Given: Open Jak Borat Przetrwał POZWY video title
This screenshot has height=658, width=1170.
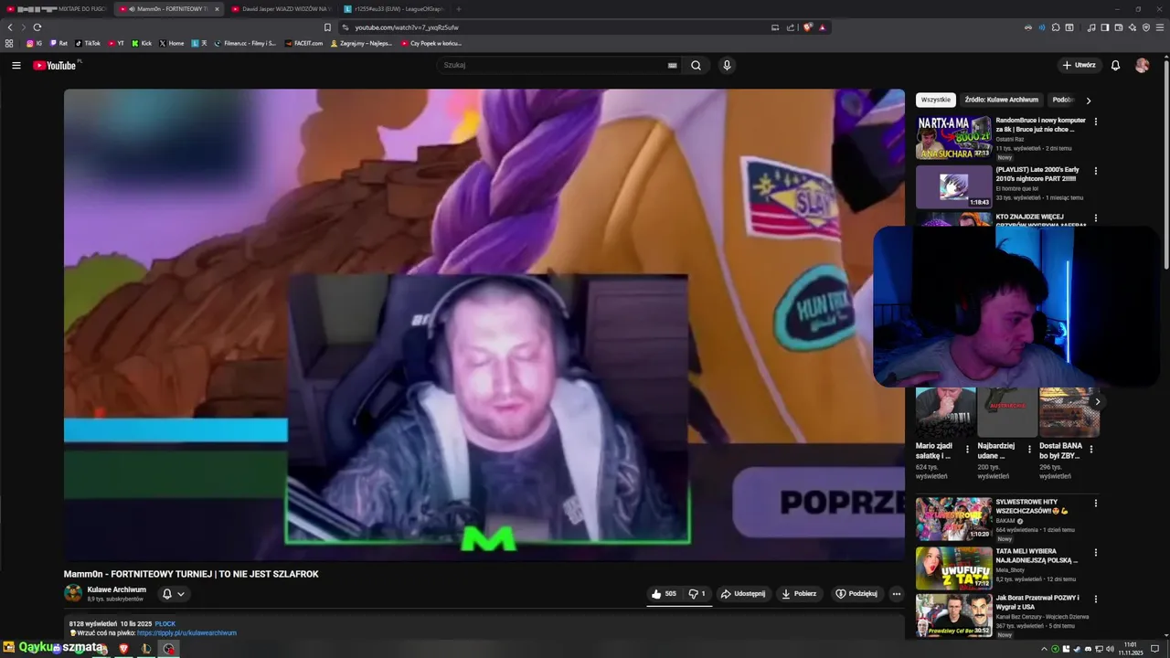Looking at the screenshot, I should [x=1037, y=602].
